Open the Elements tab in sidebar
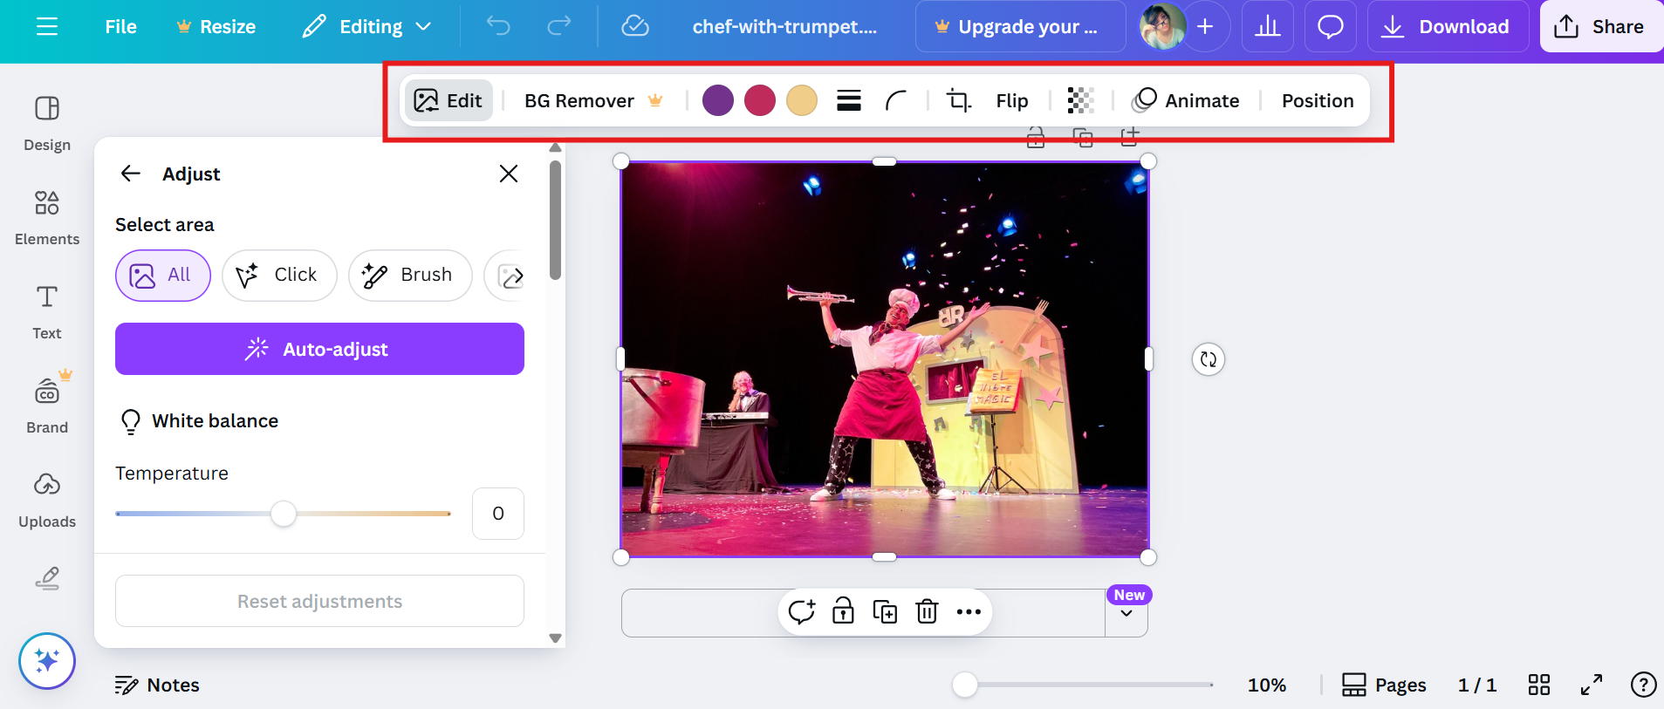The image size is (1664, 709). point(47,218)
